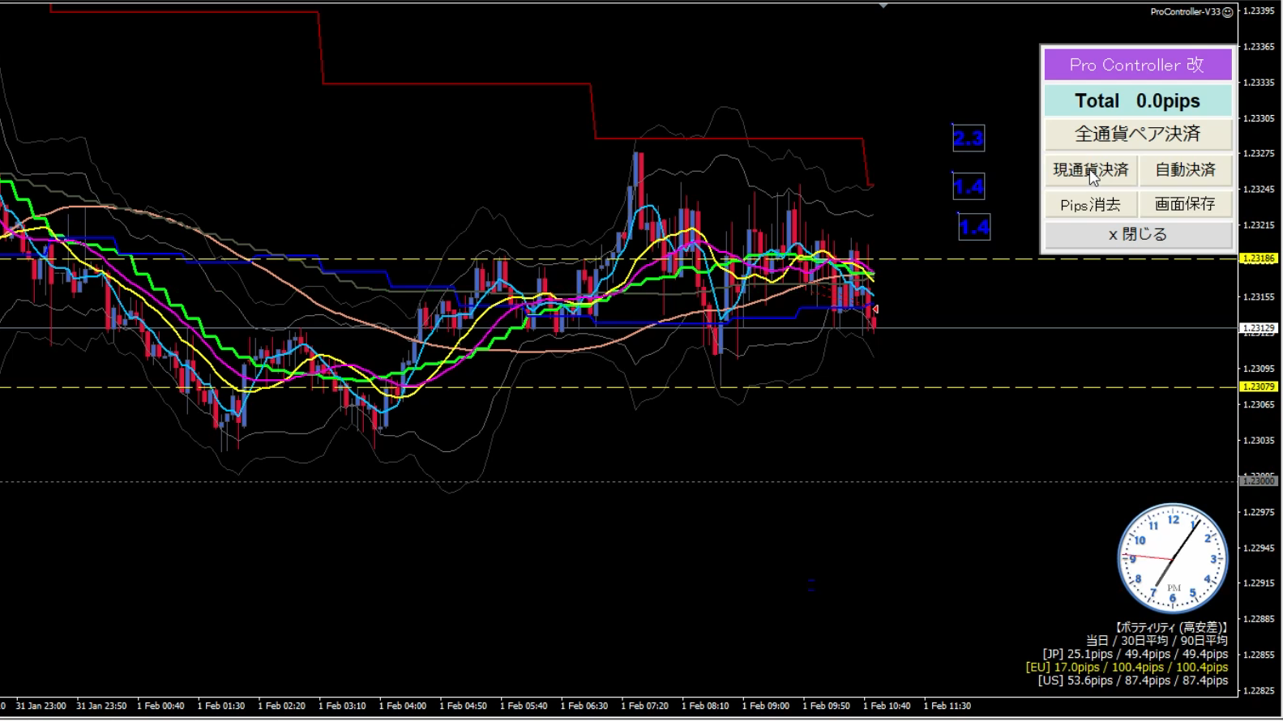Click the 1 Feb 04:00 time label

click(x=403, y=706)
